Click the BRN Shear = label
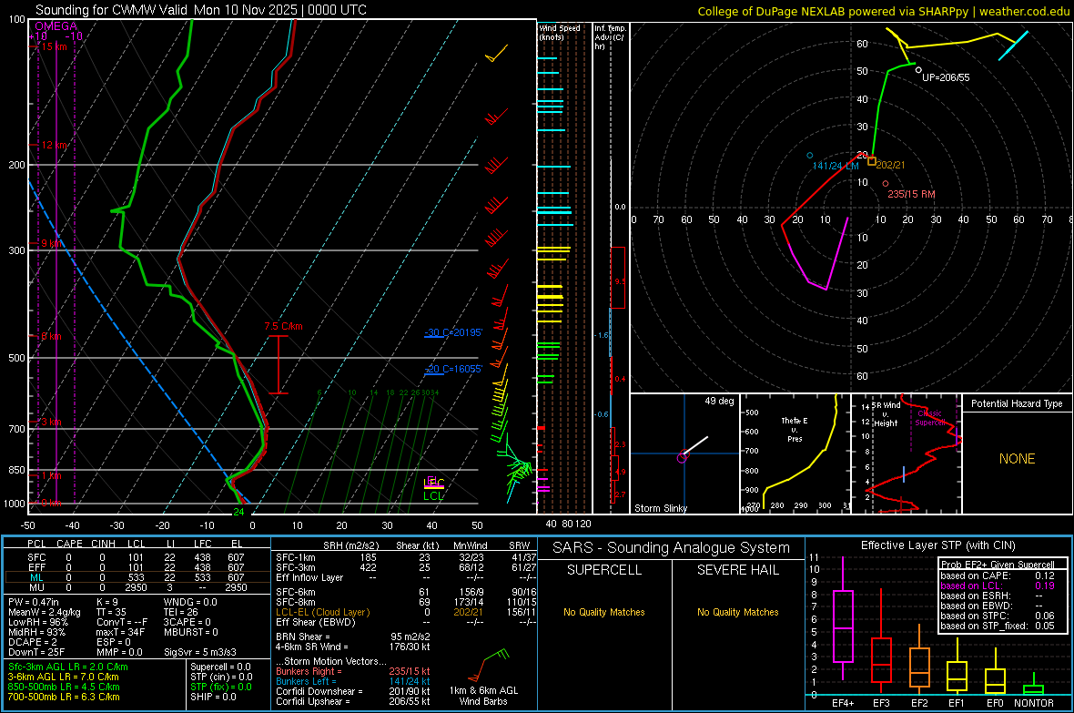The image size is (1074, 713). pyautogui.click(x=303, y=637)
